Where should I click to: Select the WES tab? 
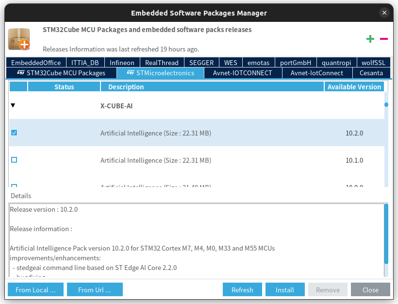pos(231,63)
